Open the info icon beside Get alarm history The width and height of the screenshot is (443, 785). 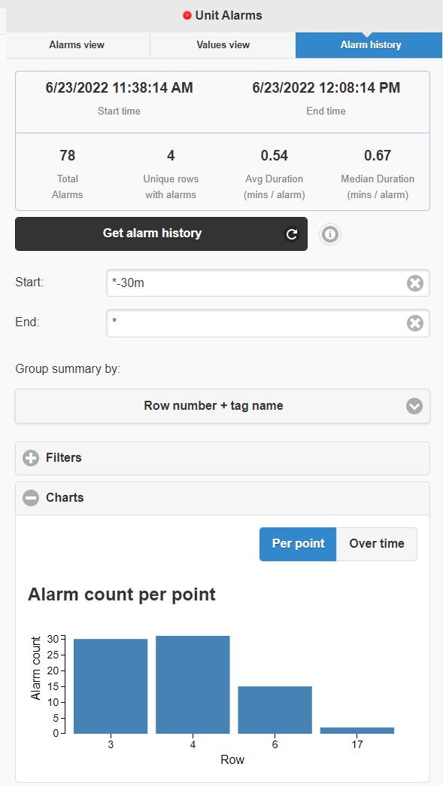coord(330,234)
